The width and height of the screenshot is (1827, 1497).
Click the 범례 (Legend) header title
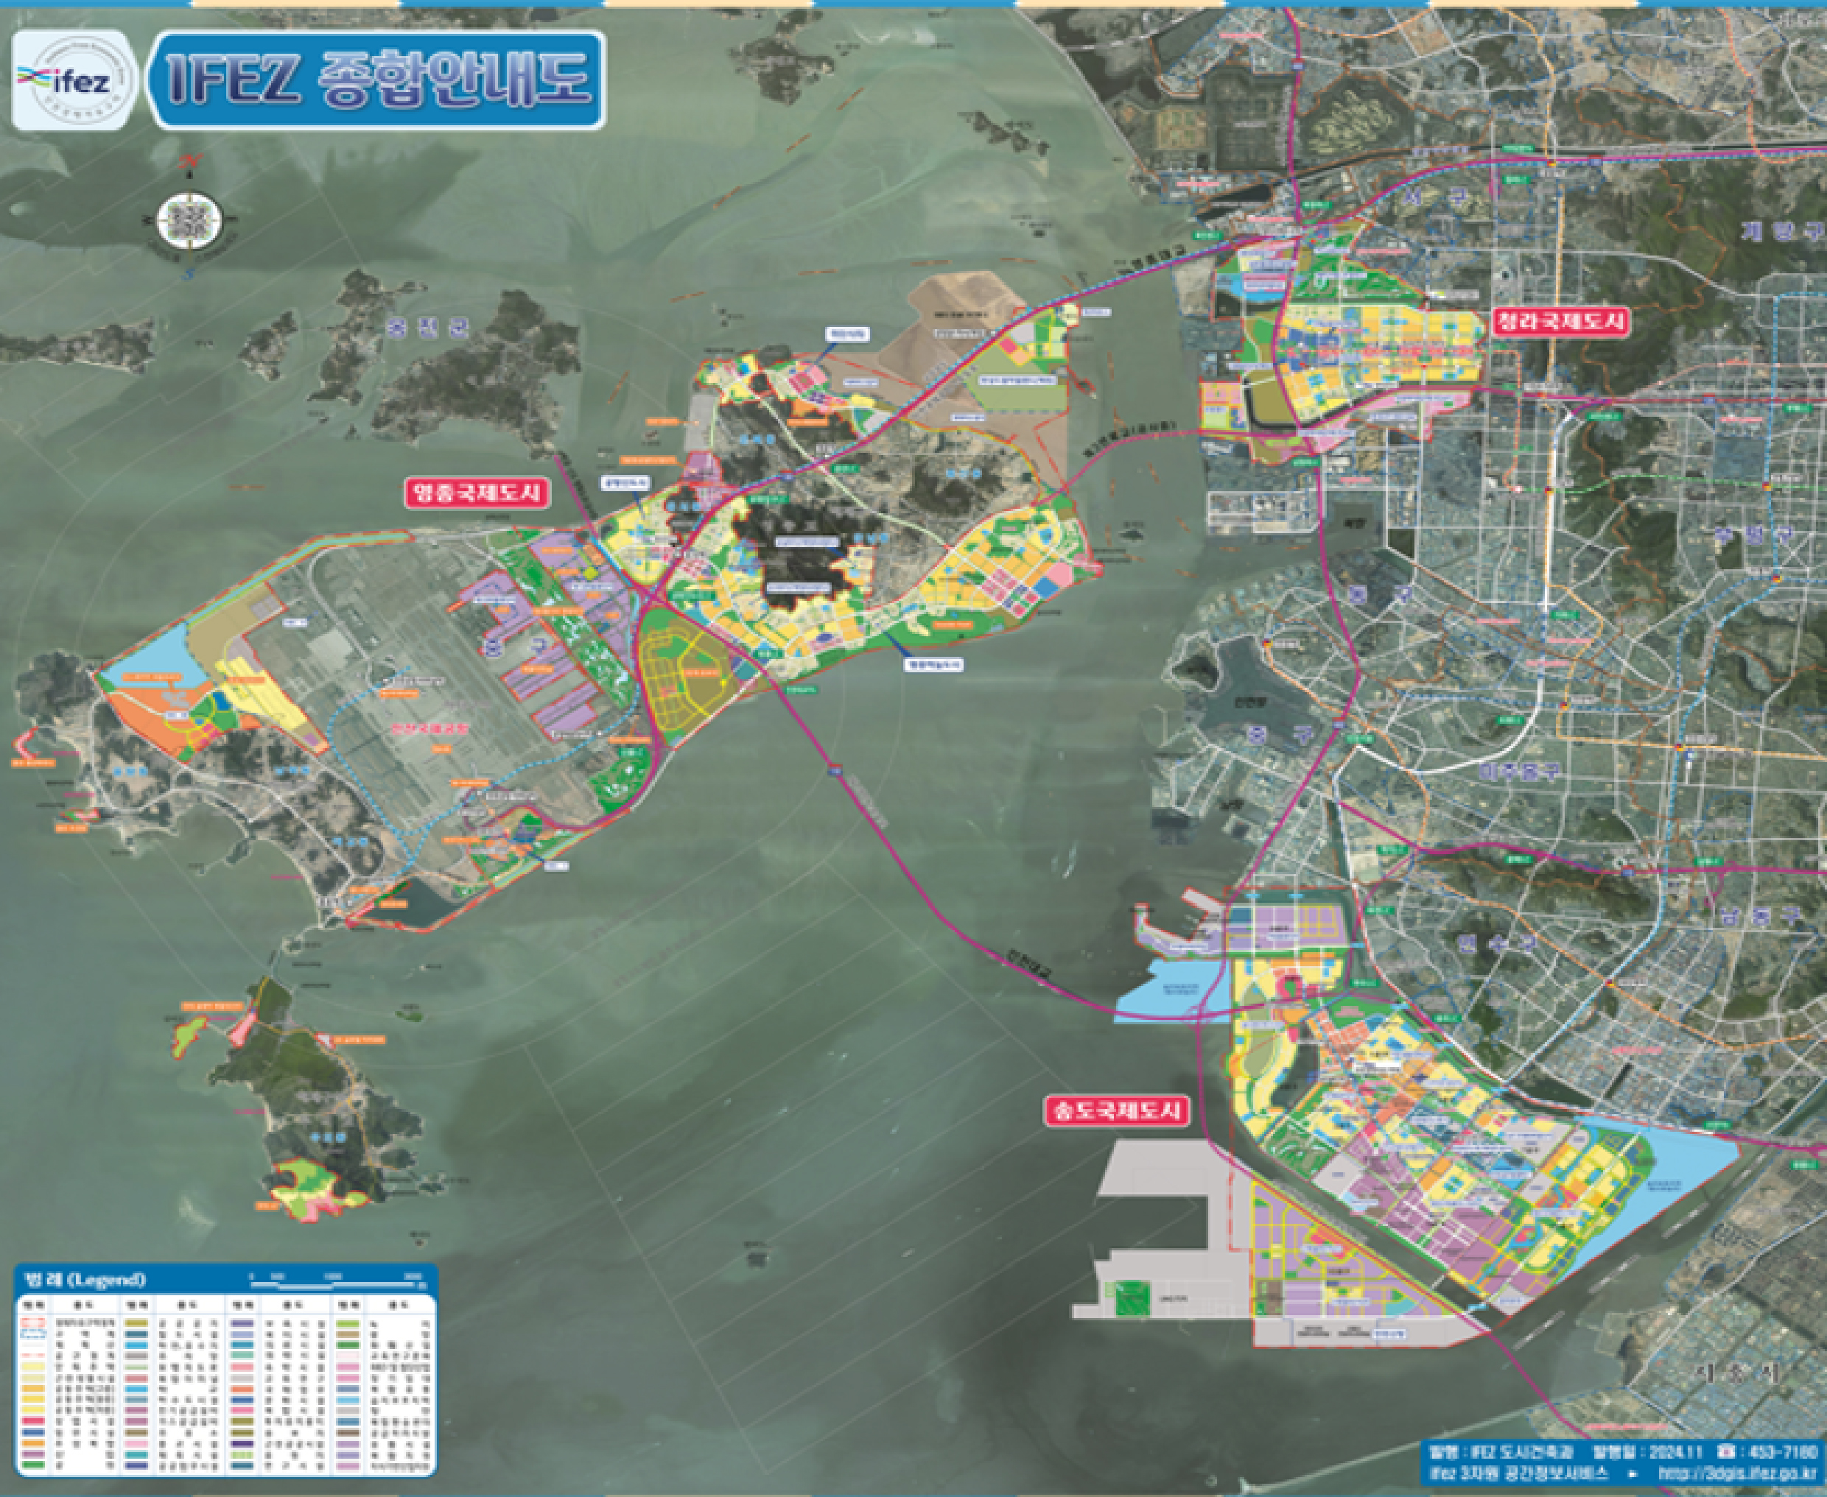tap(85, 1279)
